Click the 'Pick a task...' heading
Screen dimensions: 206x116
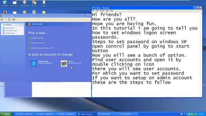pyautogui.click(x=38, y=33)
